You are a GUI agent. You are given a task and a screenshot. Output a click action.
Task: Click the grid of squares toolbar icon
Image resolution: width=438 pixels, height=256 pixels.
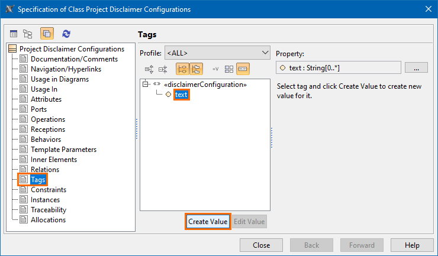point(229,69)
